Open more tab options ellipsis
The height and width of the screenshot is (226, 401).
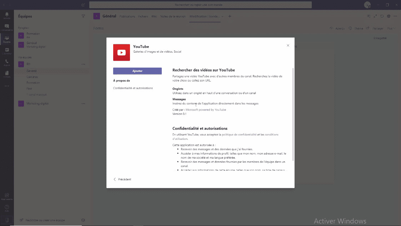point(395,16)
